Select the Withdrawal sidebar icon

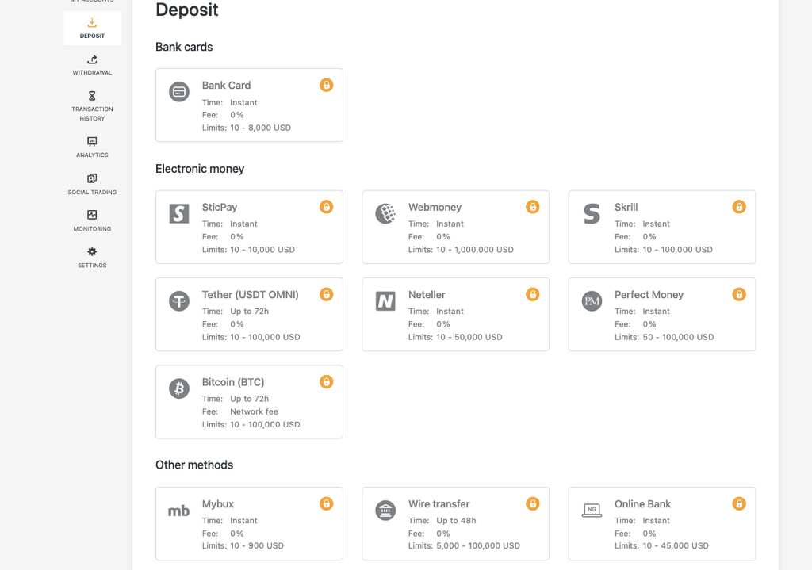tap(92, 62)
